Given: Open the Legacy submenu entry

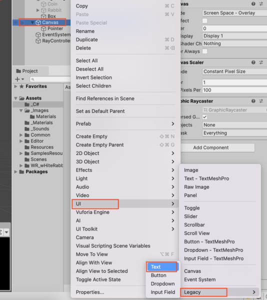Looking at the screenshot, I should coord(219,292).
